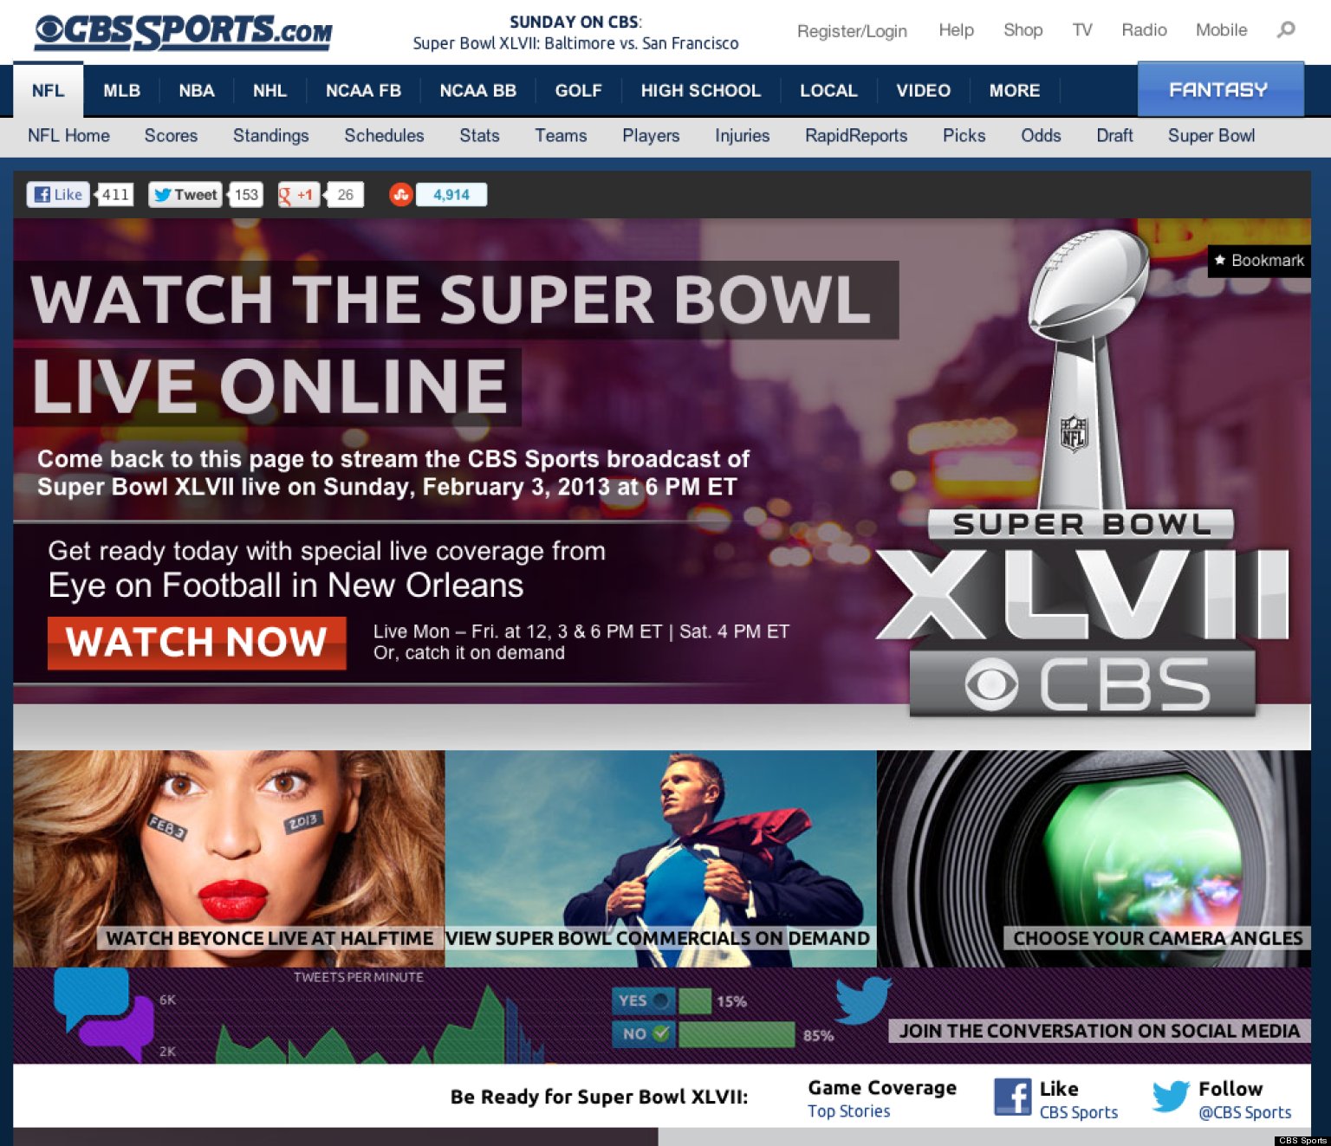
Task: Click the Mobile link
Action: click(x=1221, y=30)
